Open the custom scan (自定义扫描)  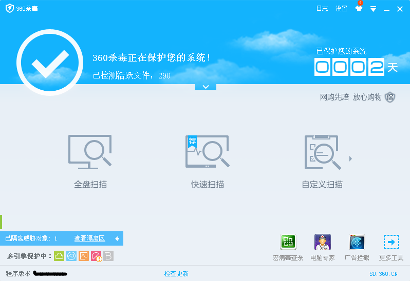(322, 162)
